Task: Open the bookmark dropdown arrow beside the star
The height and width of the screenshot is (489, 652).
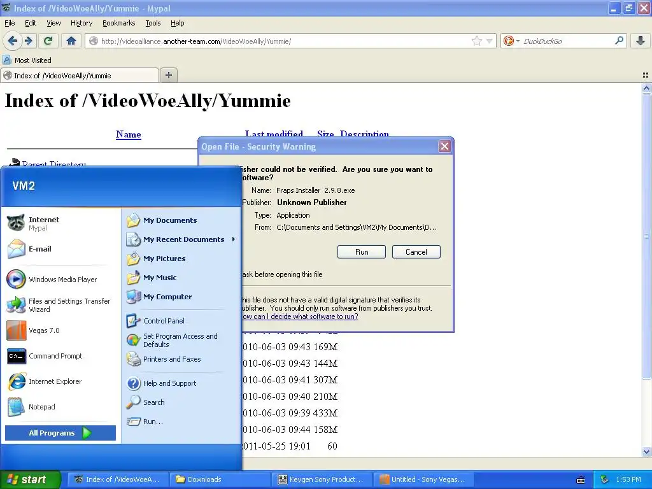Action: pos(489,41)
